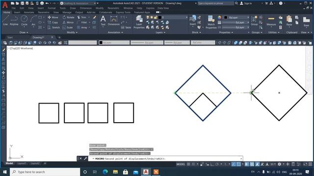
Task: Open the Help question mark button
Action: coord(281,3)
